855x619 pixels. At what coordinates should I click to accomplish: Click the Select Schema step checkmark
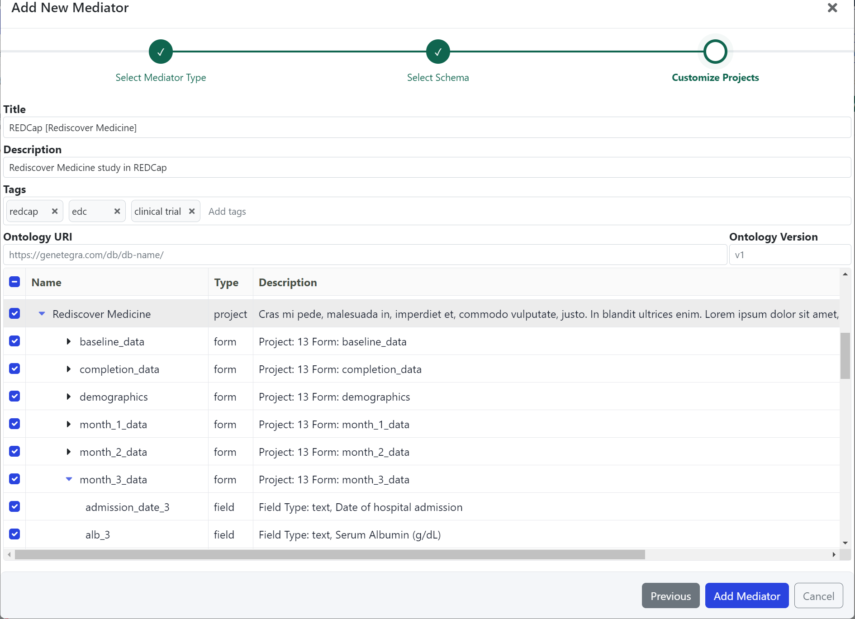pos(438,52)
